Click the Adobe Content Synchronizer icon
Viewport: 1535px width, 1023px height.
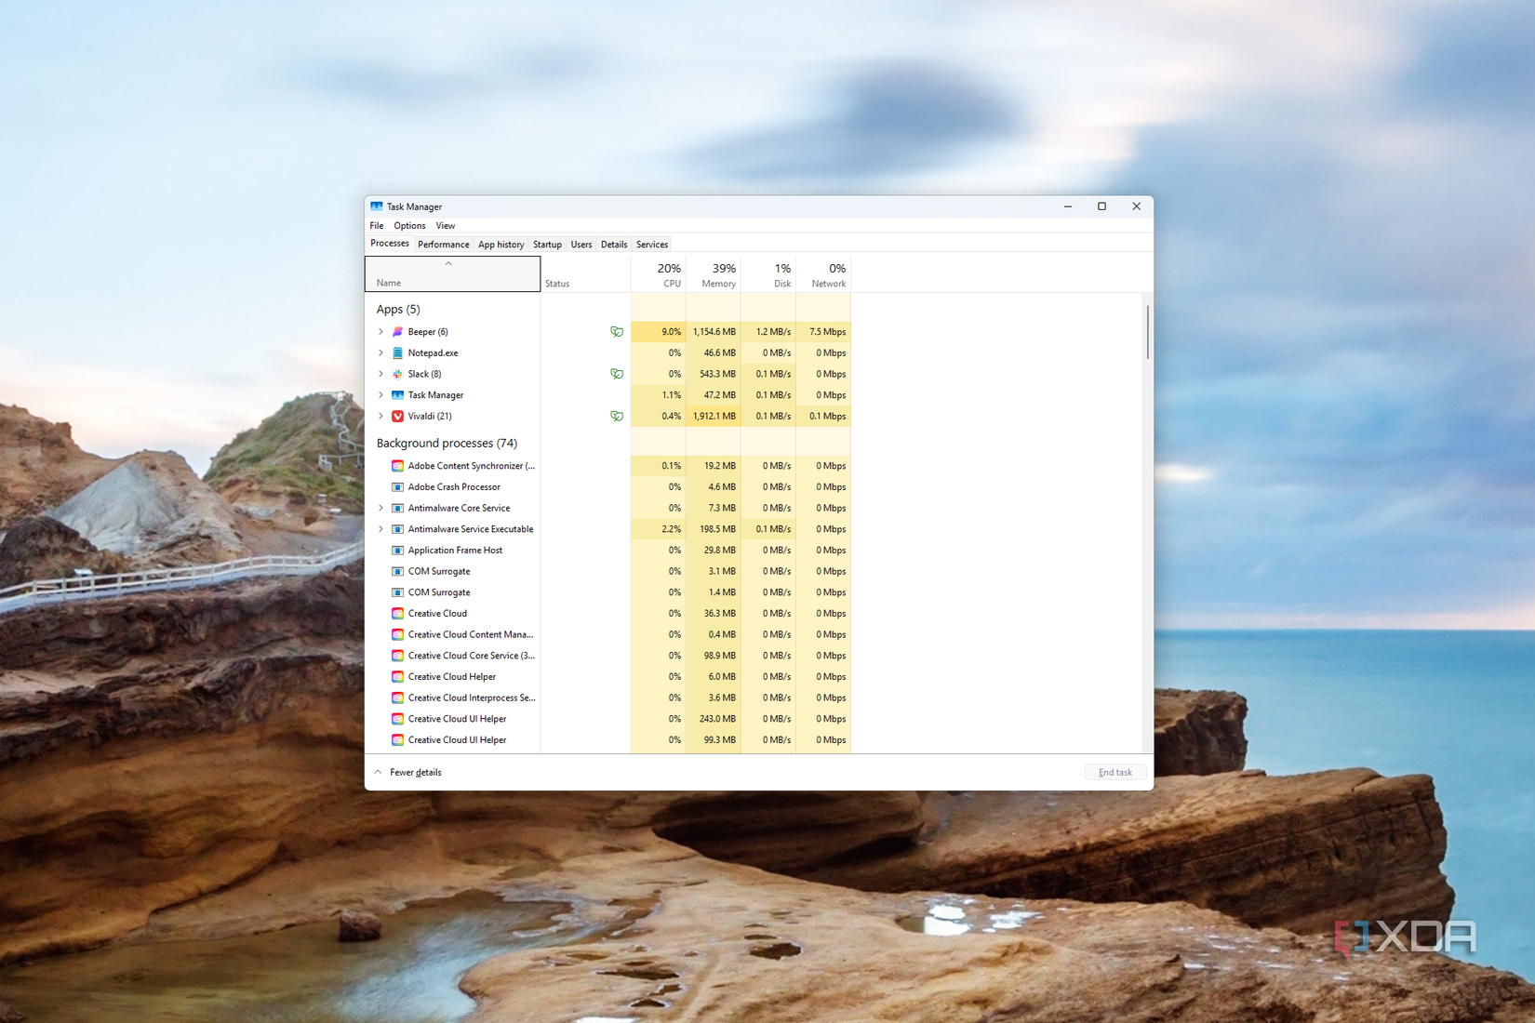click(397, 465)
